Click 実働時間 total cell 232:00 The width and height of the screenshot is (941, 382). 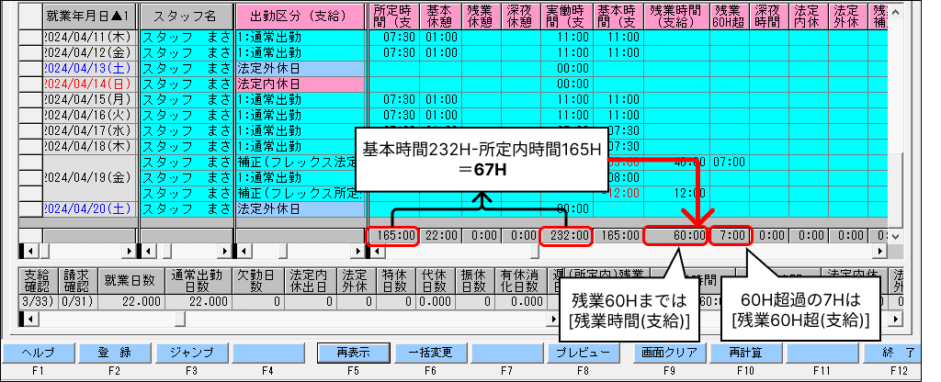coord(566,236)
